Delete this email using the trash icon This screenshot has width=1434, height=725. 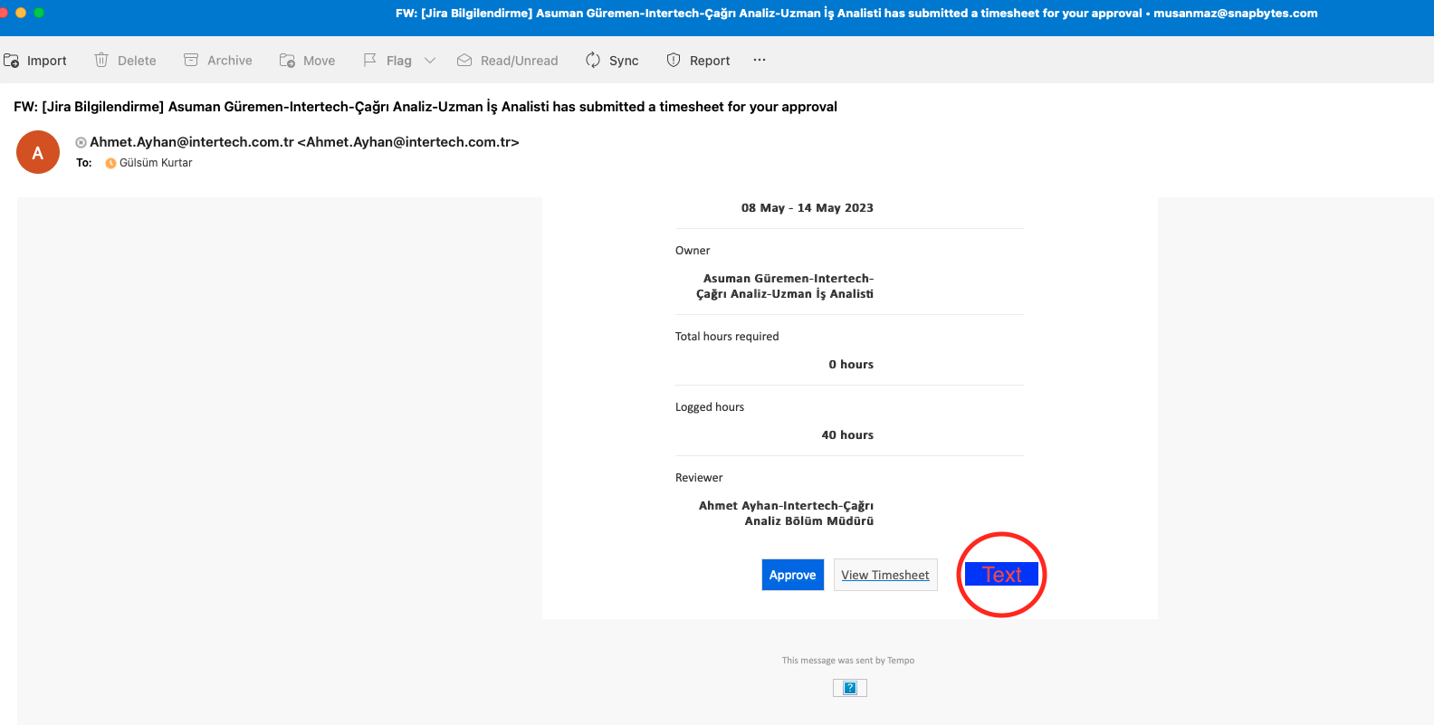[x=101, y=61]
